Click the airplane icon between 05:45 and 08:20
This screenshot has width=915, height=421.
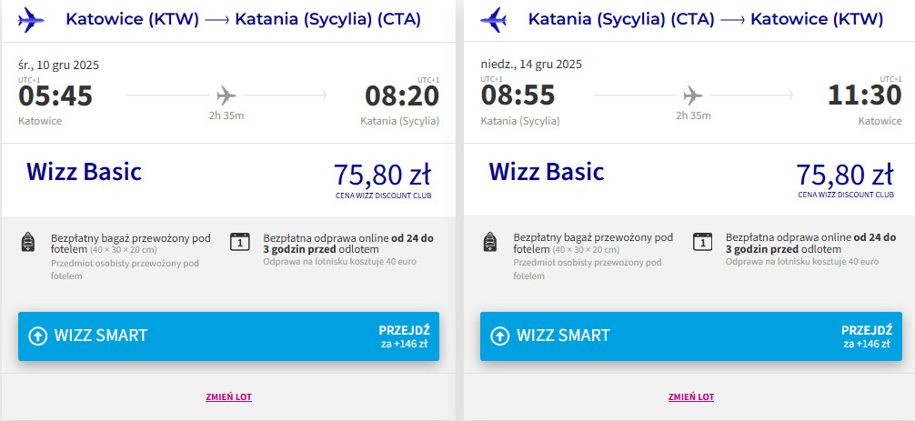point(226,95)
